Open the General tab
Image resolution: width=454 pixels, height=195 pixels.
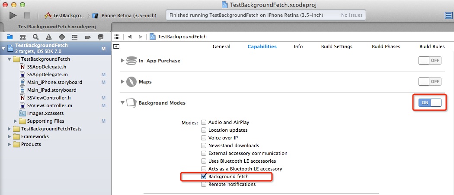pos(221,46)
